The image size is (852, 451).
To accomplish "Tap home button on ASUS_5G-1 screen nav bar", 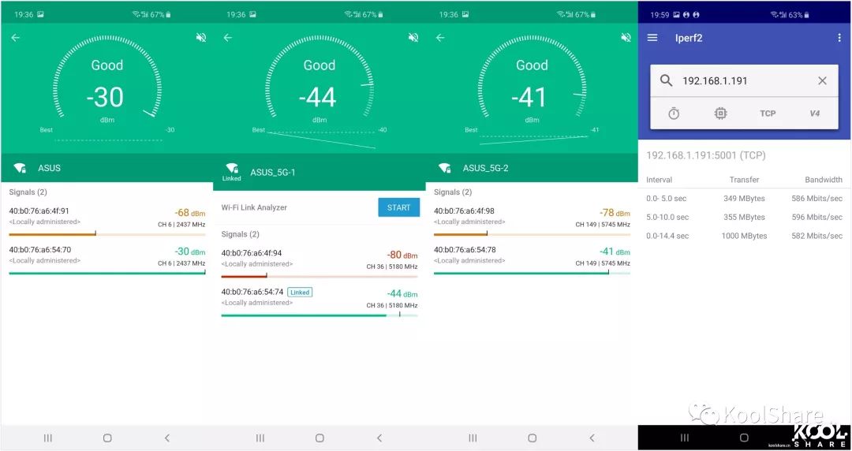I will point(320,438).
